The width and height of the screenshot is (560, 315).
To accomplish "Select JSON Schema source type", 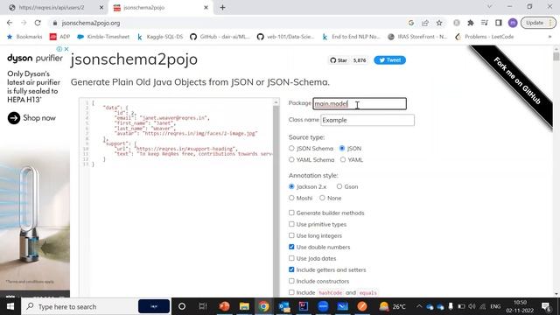I will (x=291, y=148).
